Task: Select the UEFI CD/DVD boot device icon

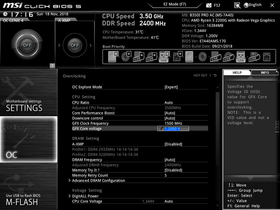Action: tap(126, 57)
